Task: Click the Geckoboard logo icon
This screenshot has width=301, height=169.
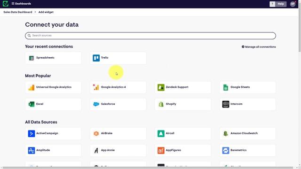Action: [5, 4]
